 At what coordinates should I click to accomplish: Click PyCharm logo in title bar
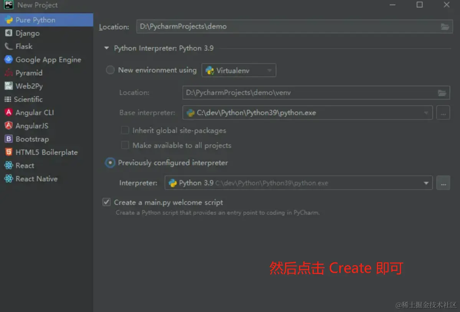(8, 5)
